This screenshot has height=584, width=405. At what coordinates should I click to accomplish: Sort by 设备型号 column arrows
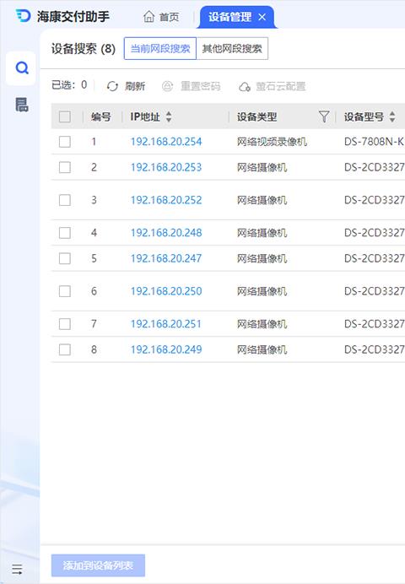[x=392, y=116]
